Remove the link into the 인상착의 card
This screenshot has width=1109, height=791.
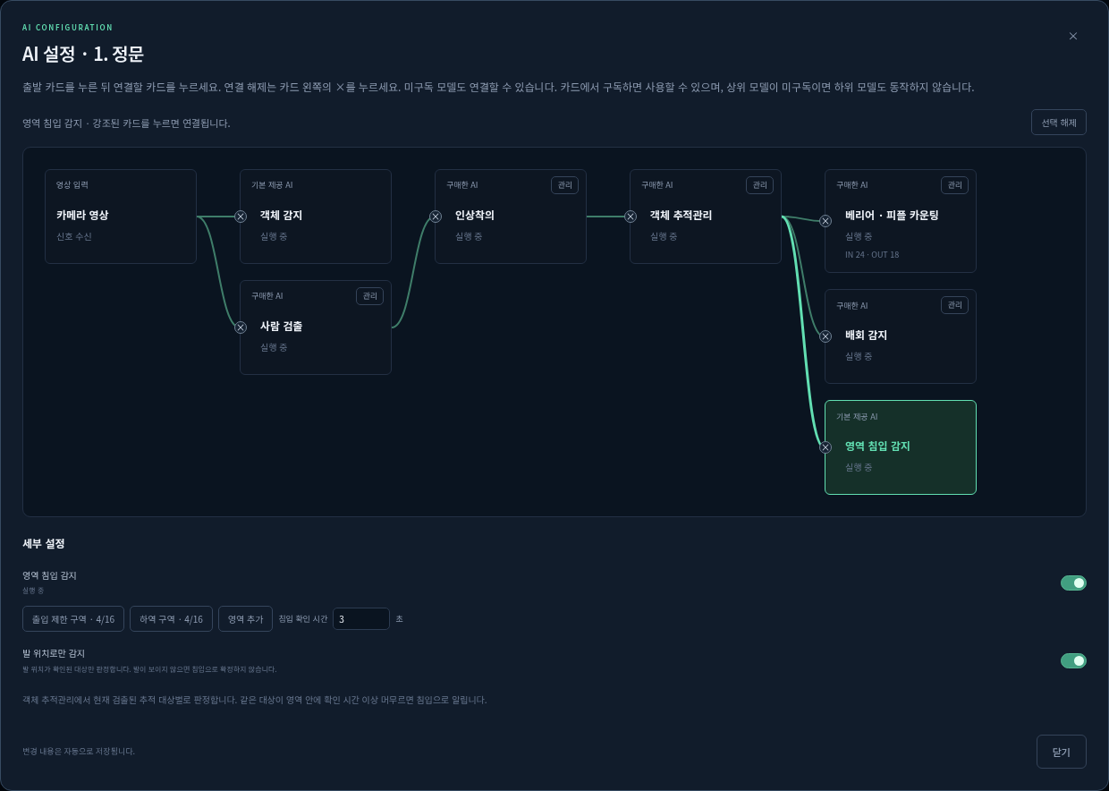tap(436, 217)
